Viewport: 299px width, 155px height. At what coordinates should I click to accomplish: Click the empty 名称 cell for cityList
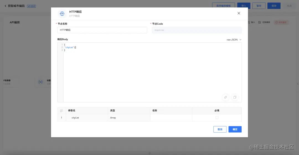pos(171,118)
